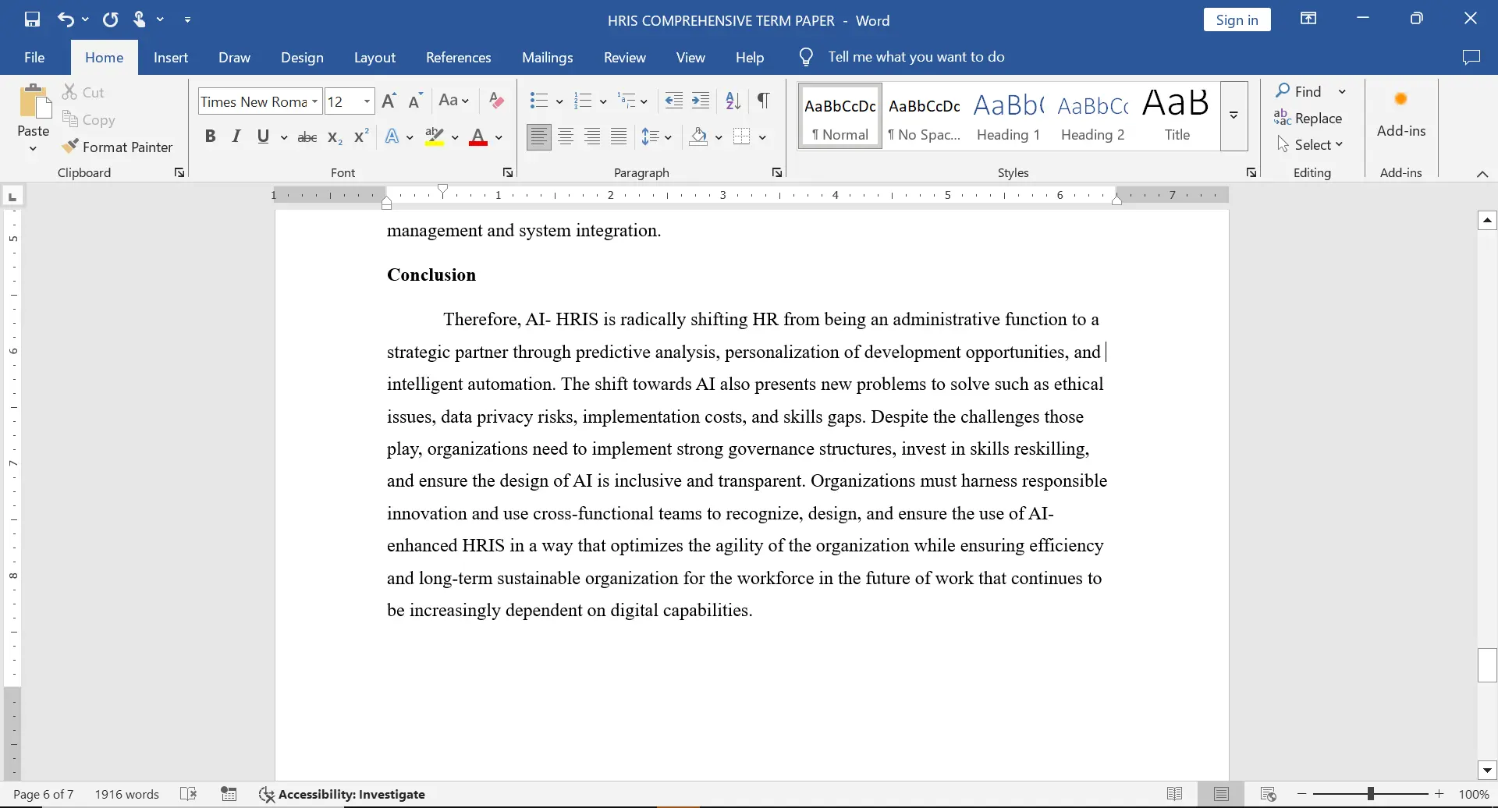Screen dimensions: 1498x808
Task: Redo the last action
Action: (111, 19)
